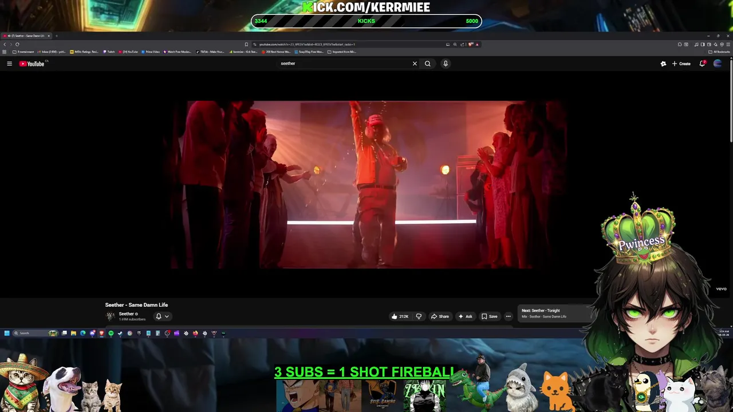The image size is (733, 412).
Task: Open the Entertainment bookmarks folder
Action: 23,51
